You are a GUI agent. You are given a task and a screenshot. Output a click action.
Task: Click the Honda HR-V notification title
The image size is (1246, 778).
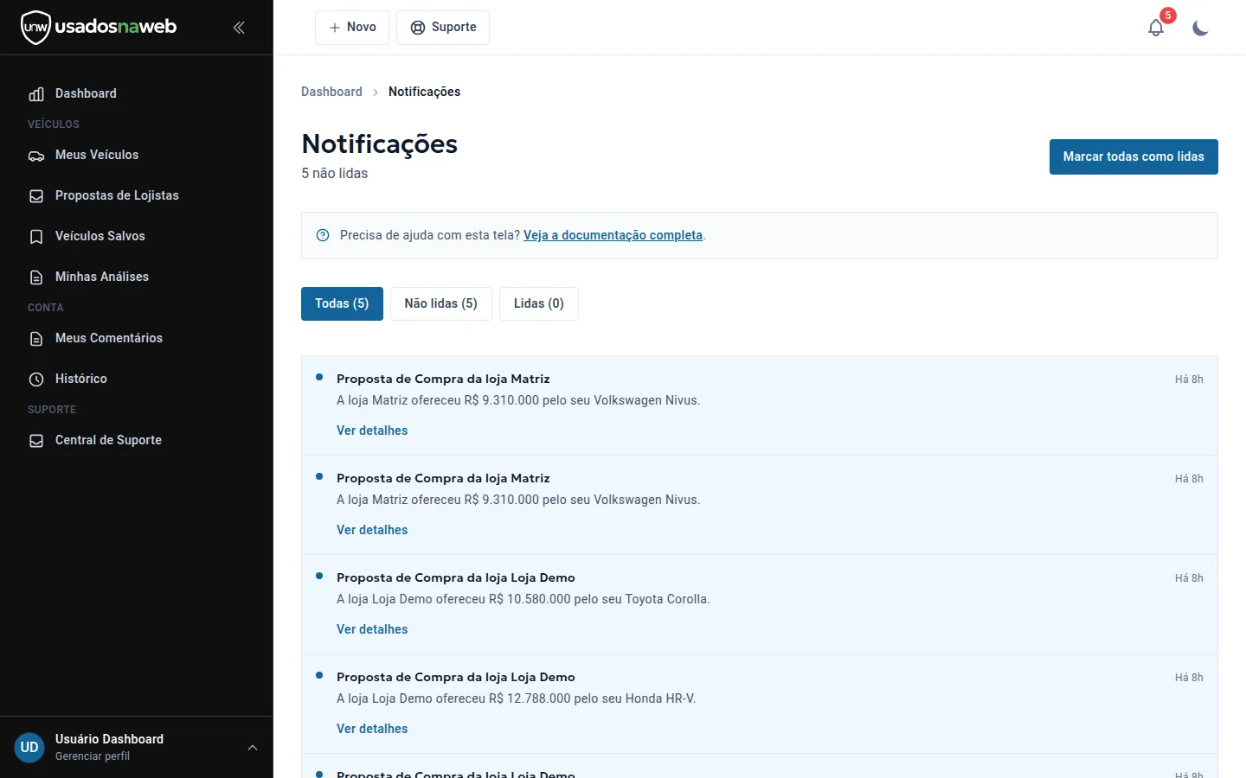click(456, 677)
